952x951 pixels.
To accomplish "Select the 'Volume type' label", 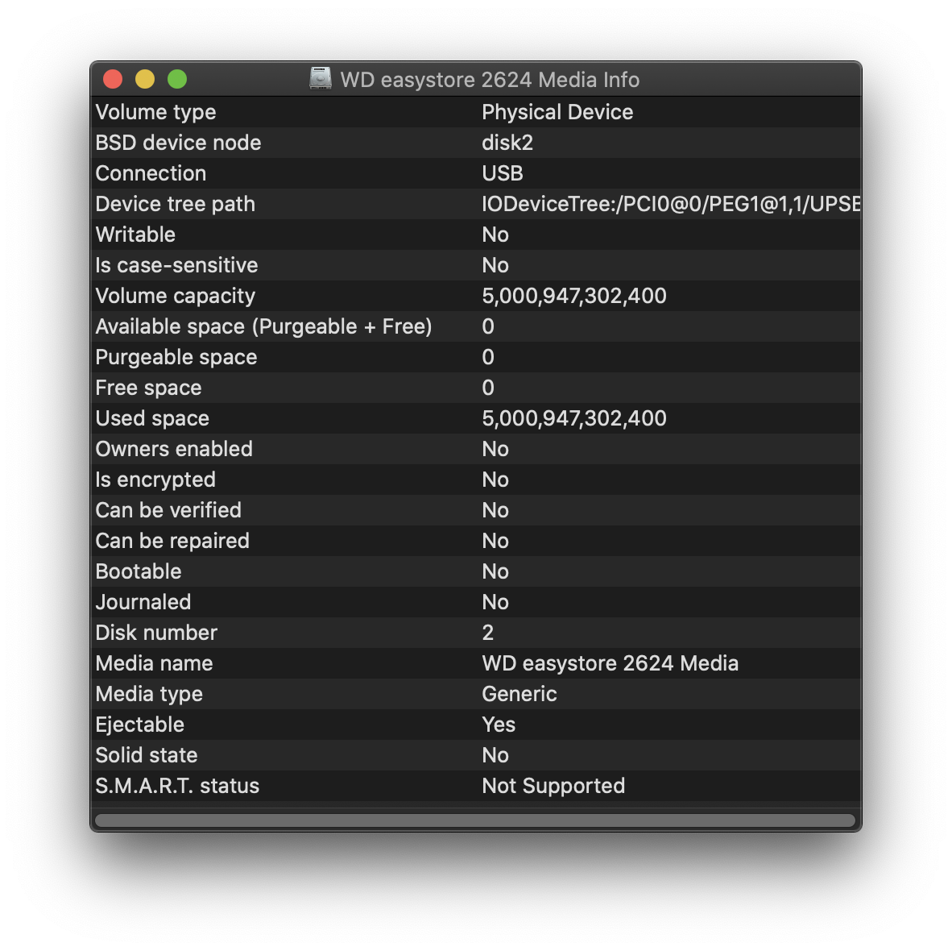I will click(156, 112).
